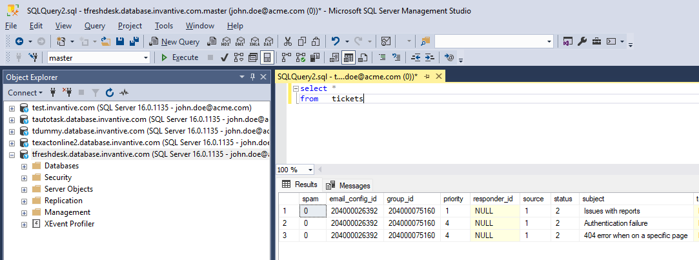This screenshot has width=699, height=260.
Task: Click the Object Explorer Refresh icon
Action: click(110, 93)
